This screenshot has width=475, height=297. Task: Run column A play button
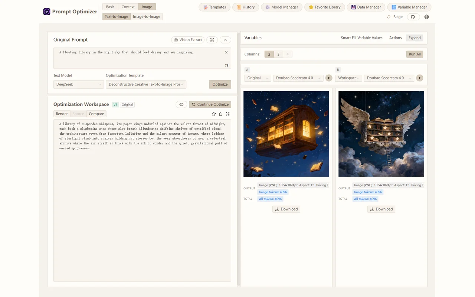coord(329,78)
